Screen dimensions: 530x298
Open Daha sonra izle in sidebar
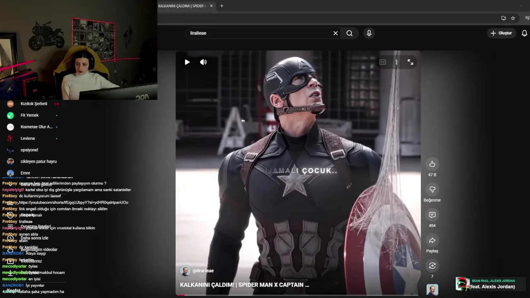click(34, 238)
